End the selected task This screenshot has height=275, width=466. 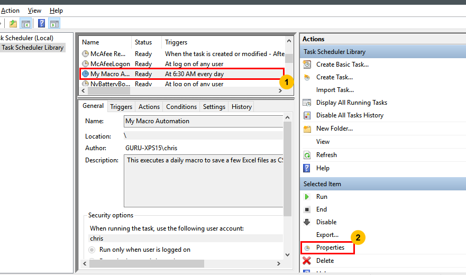coord(321,209)
